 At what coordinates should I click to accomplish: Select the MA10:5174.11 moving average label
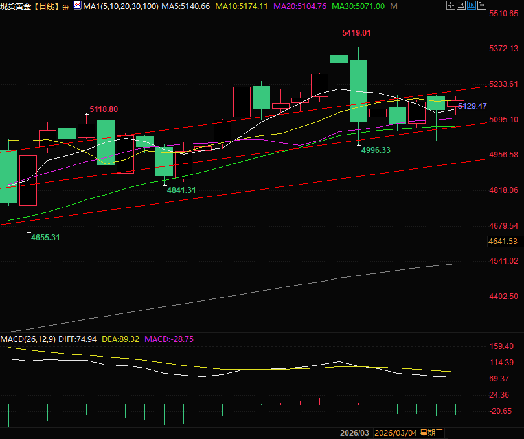pos(244,6)
